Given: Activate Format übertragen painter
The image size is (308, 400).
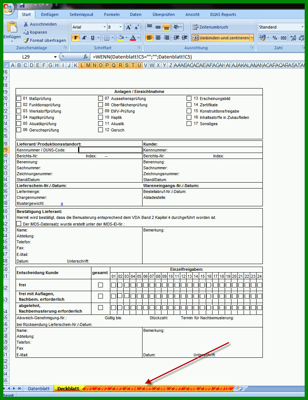Looking at the screenshot, I should pyautogui.click(x=44, y=40).
